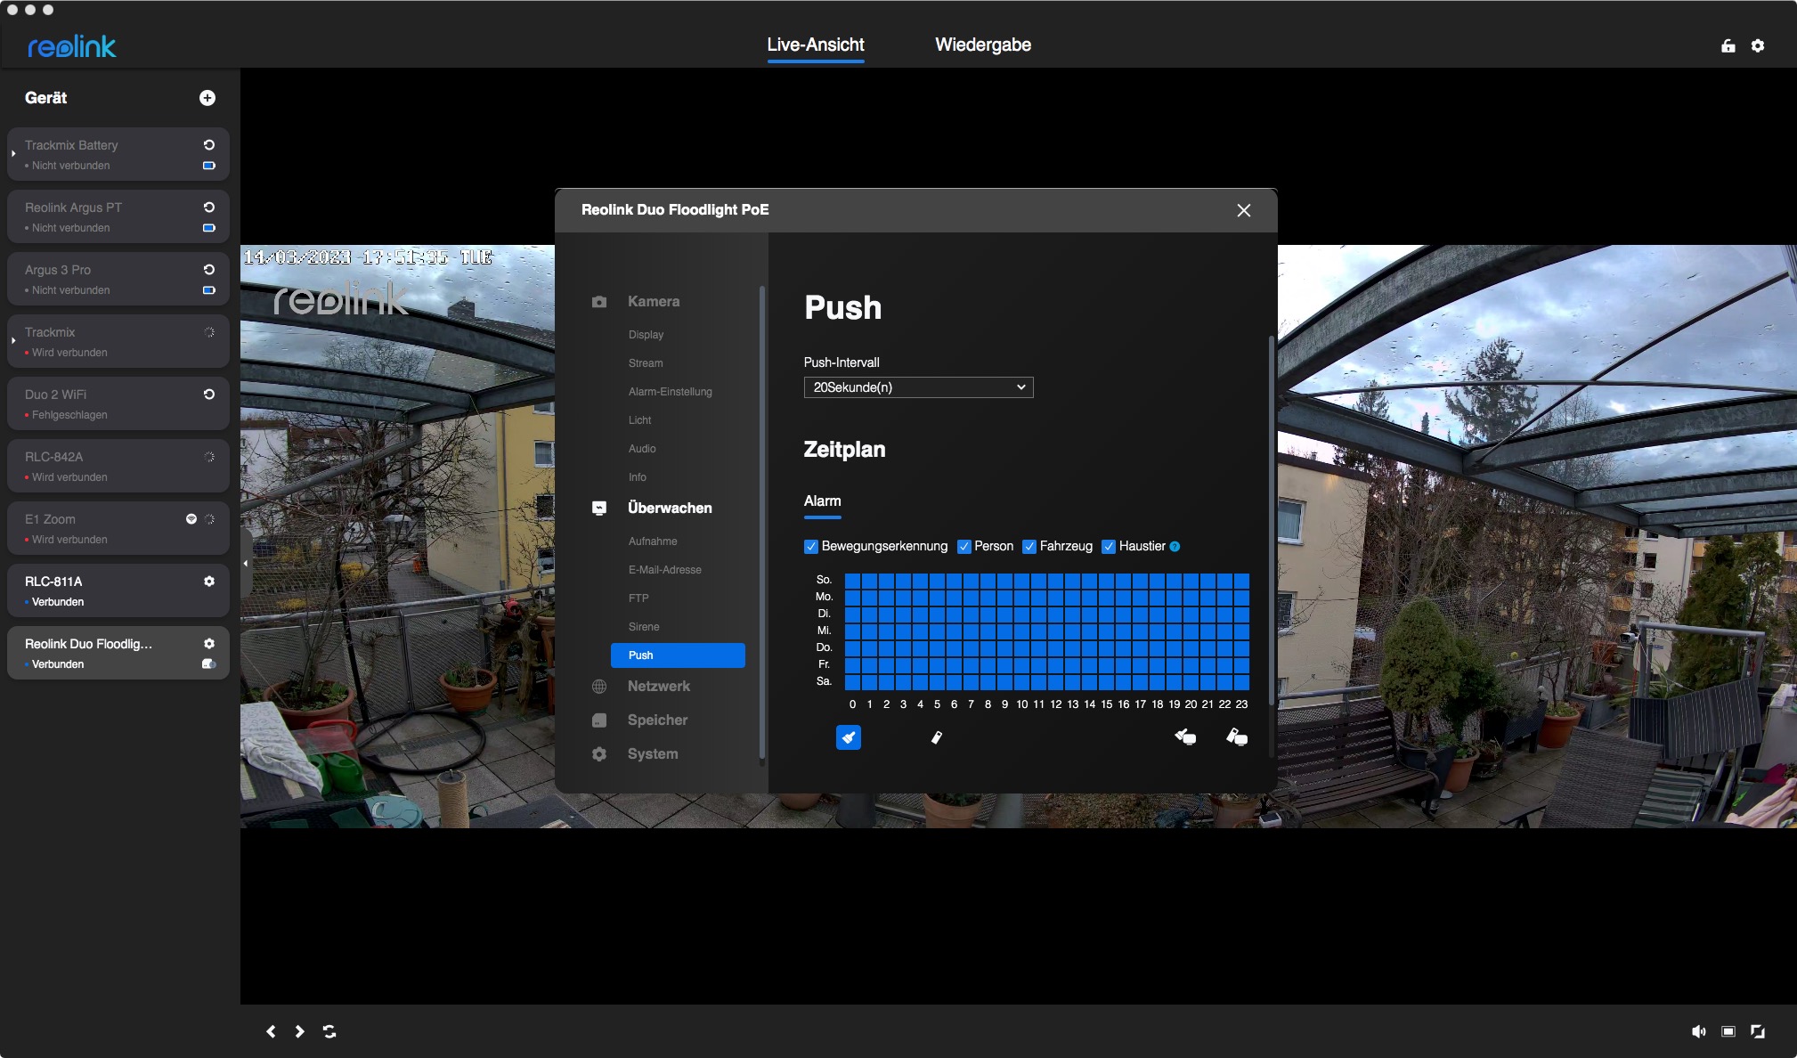The height and width of the screenshot is (1058, 1797).
Task: Toggle the speaker volume icon
Action: pyautogui.click(x=1698, y=1031)
